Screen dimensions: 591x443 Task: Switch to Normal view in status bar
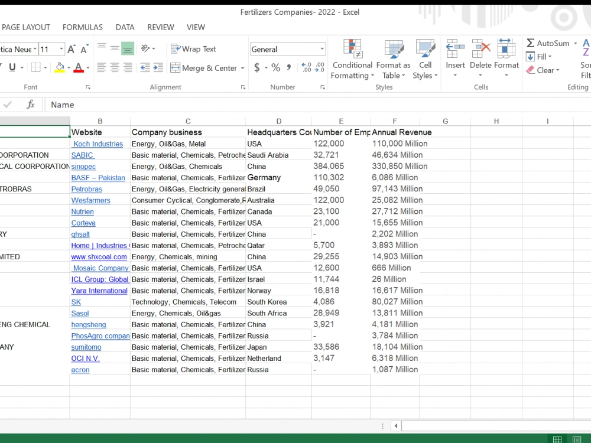[557, 439]
